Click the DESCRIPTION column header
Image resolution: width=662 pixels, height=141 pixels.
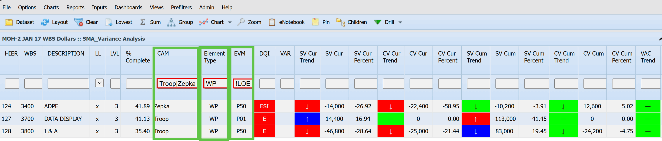pos(66,54)
